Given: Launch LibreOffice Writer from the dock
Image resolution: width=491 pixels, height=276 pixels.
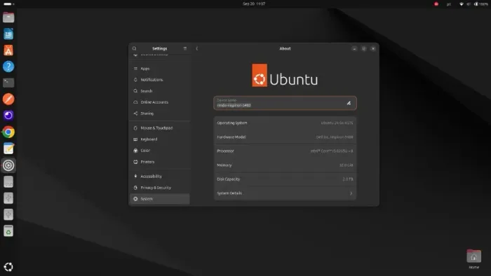Looking at the screenshot, I should coord(8,34).
